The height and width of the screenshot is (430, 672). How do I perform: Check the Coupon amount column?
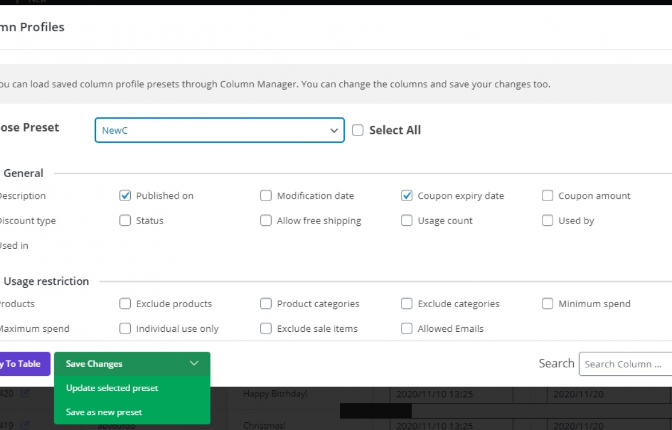pos(547,195)
